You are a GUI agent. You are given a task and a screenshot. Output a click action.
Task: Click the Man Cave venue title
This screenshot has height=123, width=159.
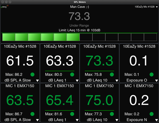pyautogui.click(x=79, y=6)
